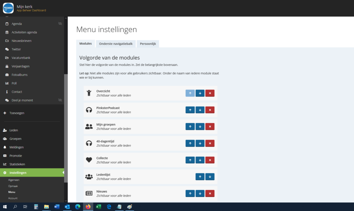Toggle visibility of Agenda in sidebar

point(60,24)
